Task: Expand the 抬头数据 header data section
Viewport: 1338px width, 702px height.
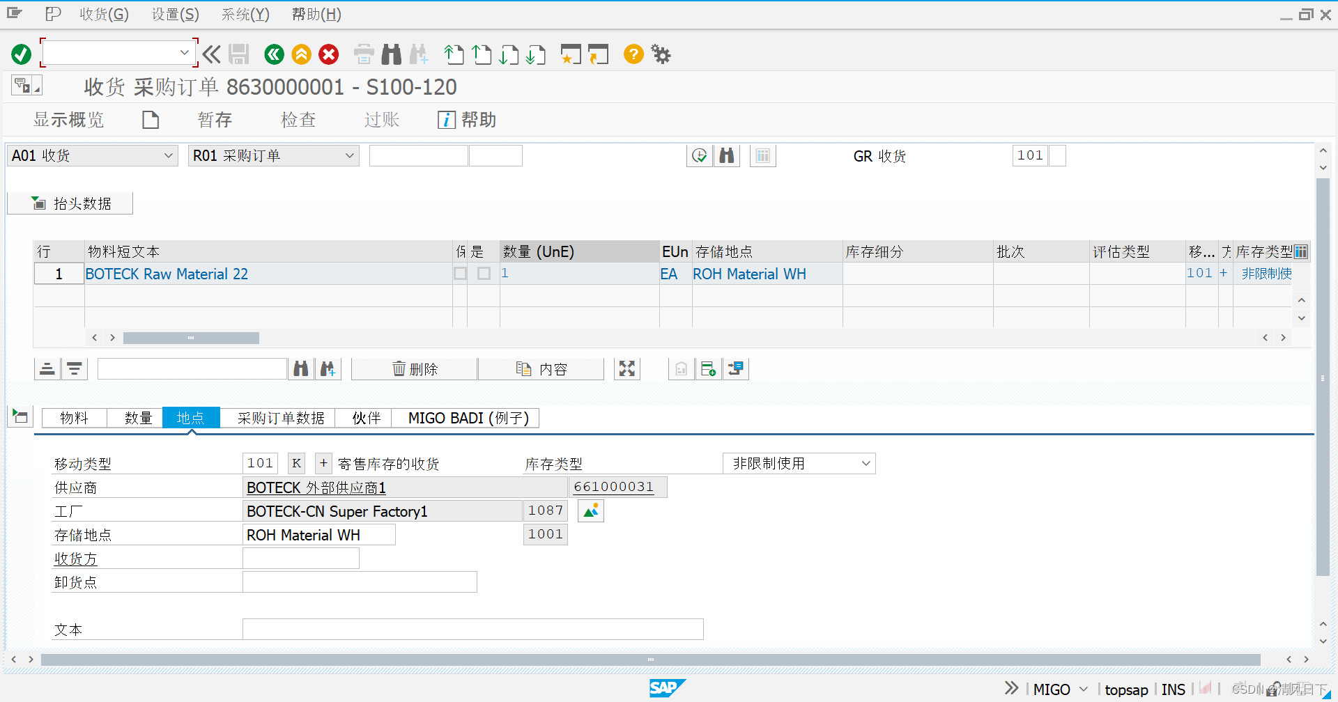Action: click(70, 203)
